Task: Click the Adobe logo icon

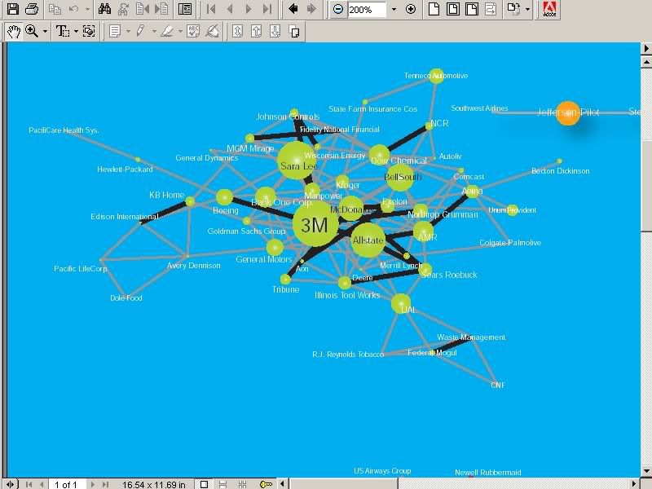Action: point(550,10)
